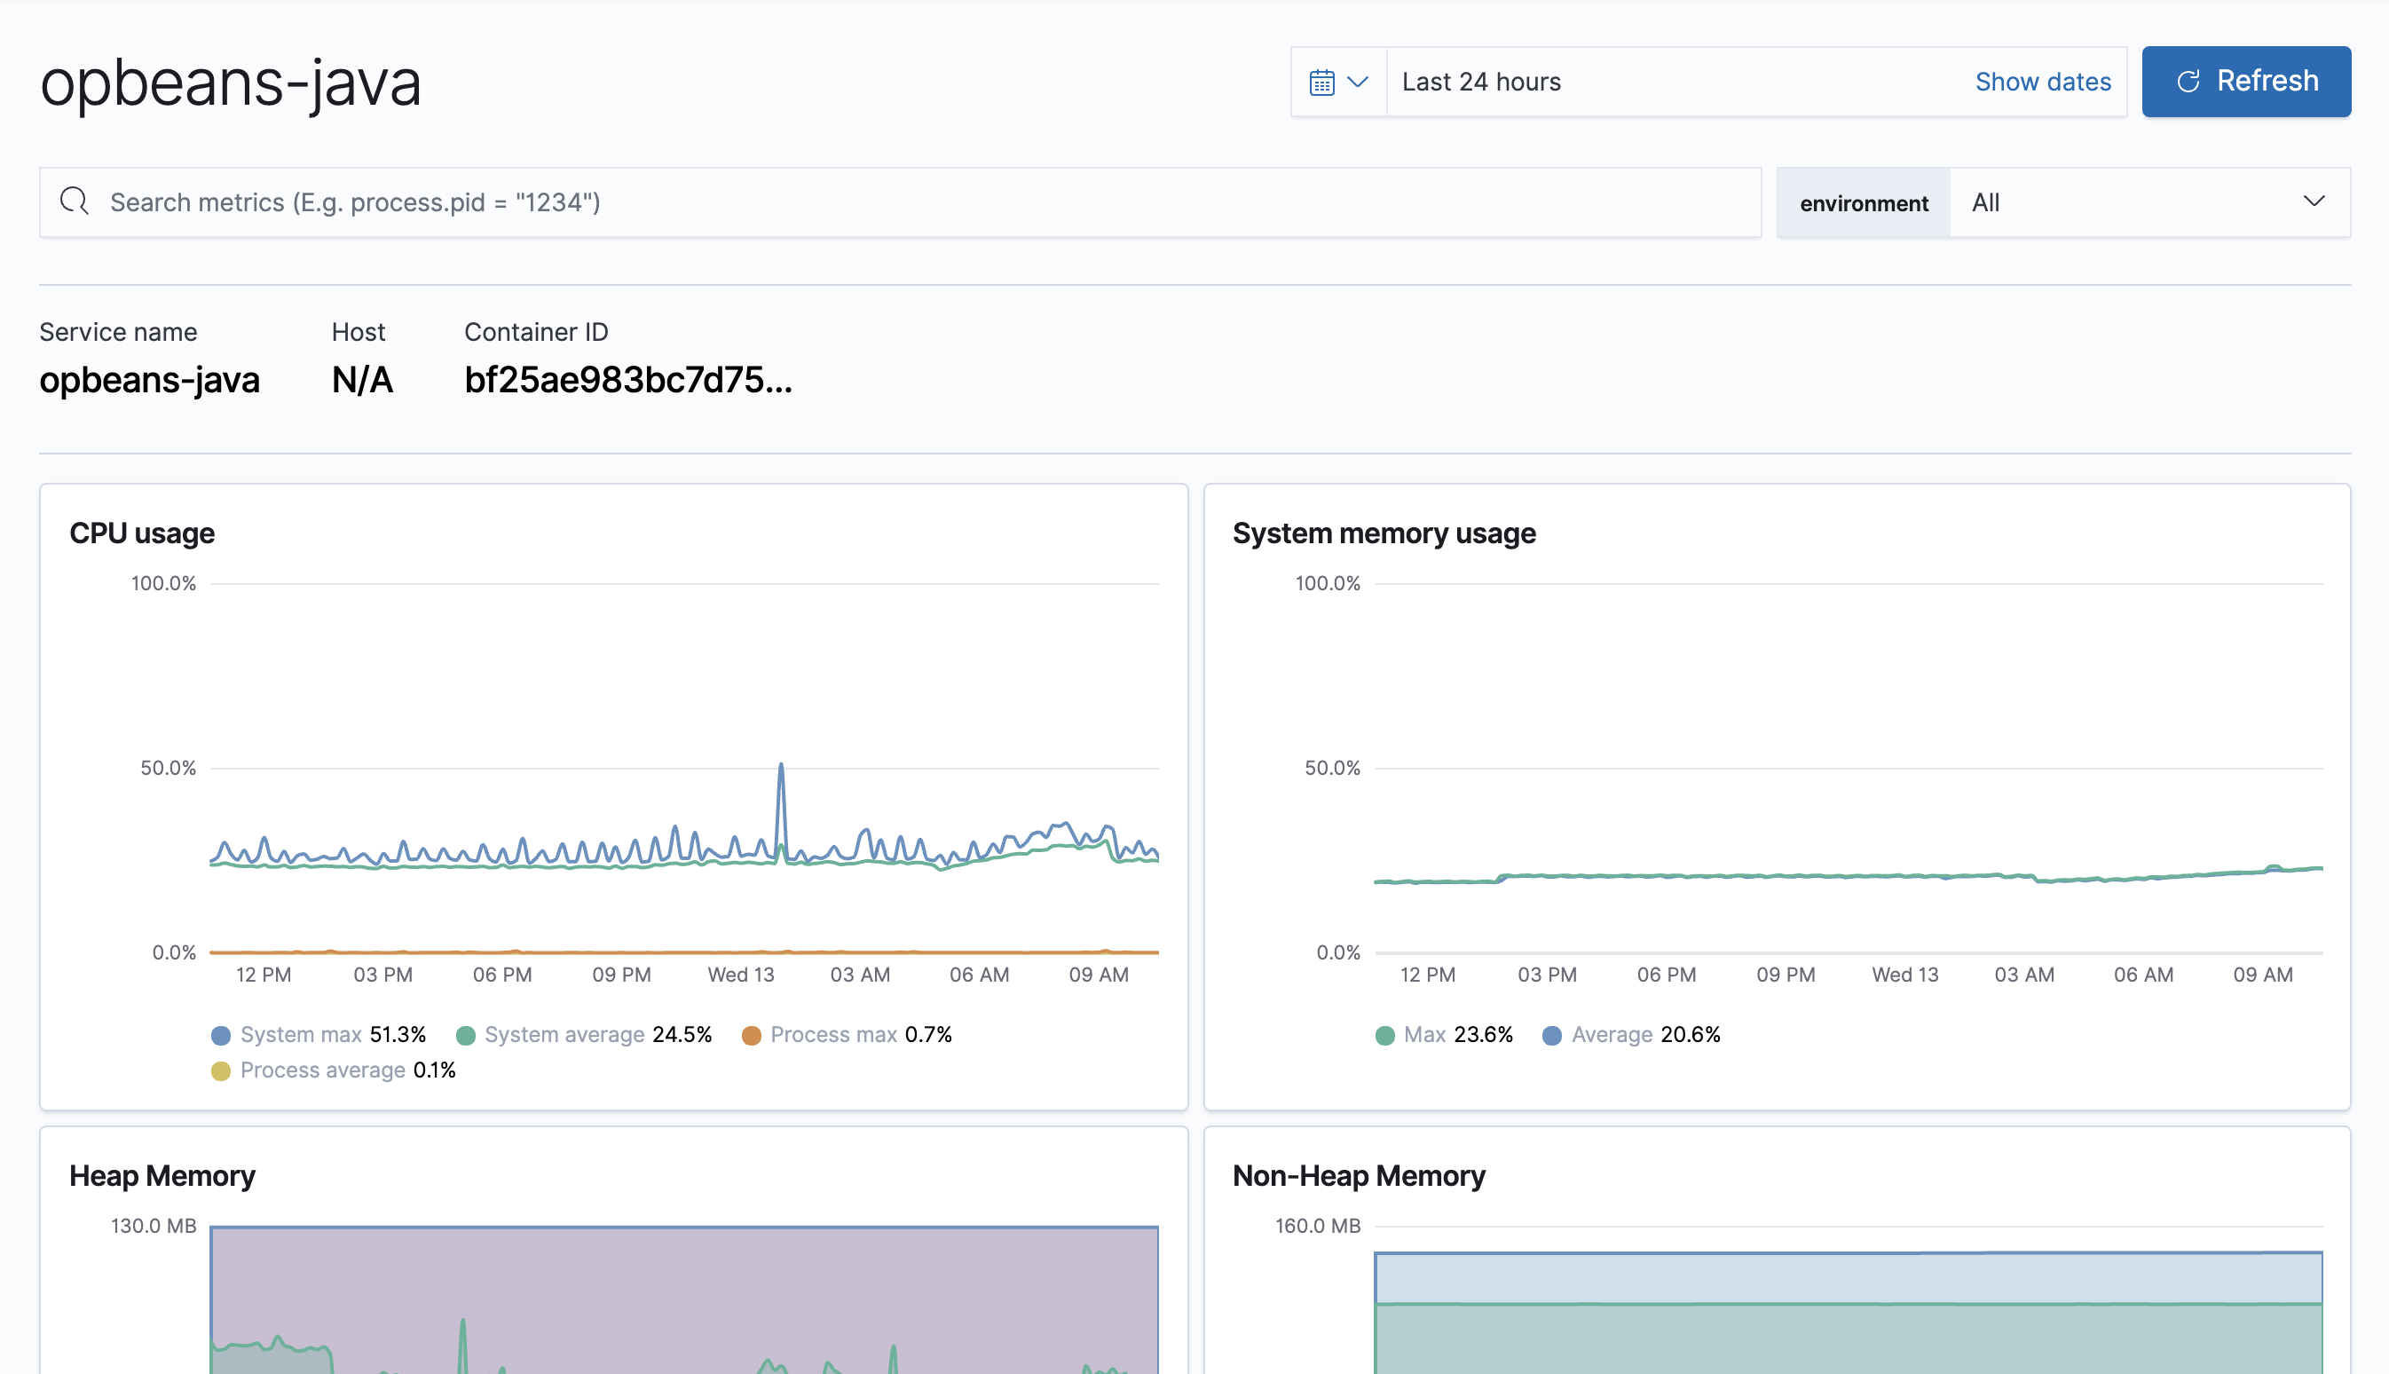Click the refresh arrow icon

[2188, 81]
